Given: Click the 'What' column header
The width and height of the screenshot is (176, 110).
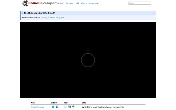Looking at the screenshot, I should click(33, 103).
